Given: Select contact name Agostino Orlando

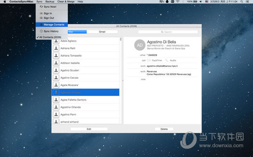Looking at the screenshot, I should pos(70,107).
